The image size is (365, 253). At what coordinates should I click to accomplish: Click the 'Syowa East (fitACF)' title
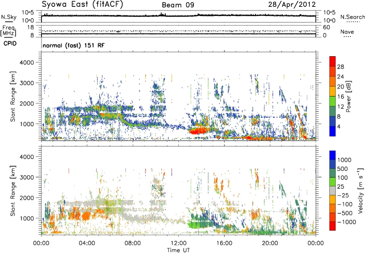[x=83, y=5]
